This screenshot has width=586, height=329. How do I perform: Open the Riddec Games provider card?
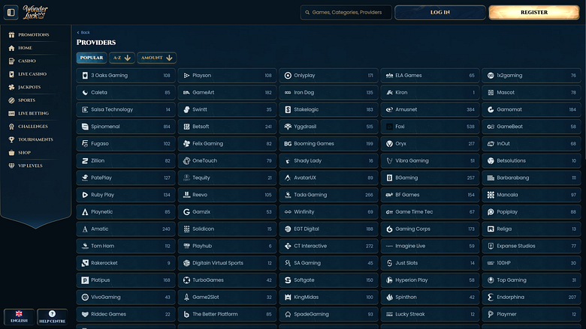coord(126,314)
